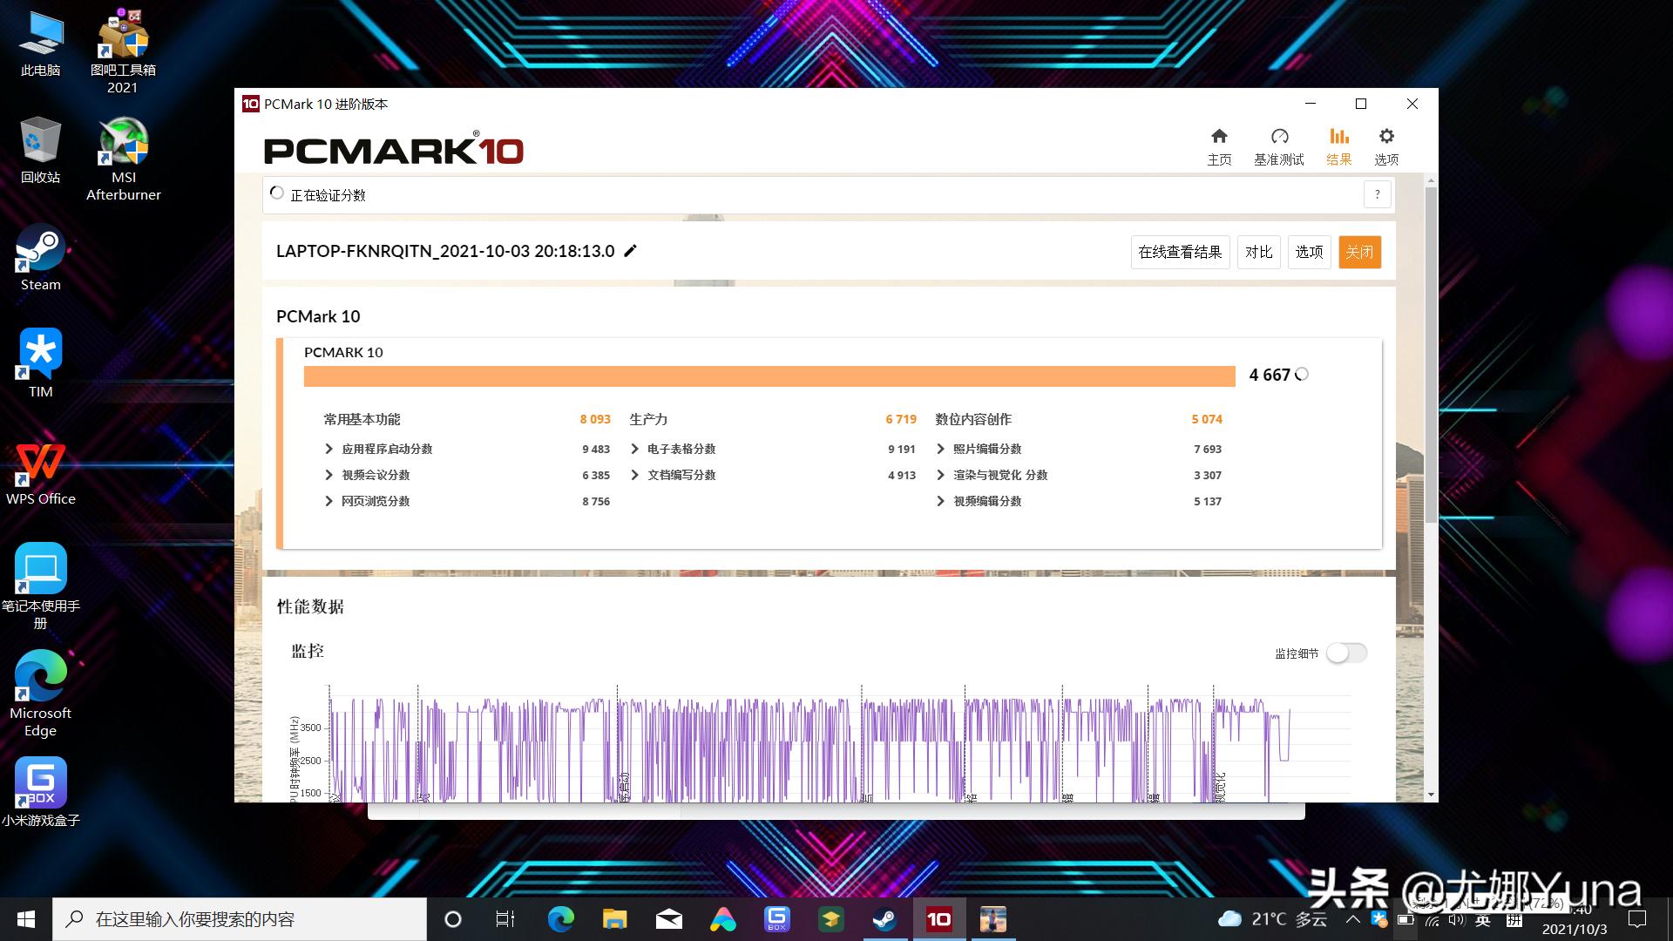Screen dimensions: 1673x941
Task: Open Microsoft Edge from the taskbar
Action: [x=560, y=919]
